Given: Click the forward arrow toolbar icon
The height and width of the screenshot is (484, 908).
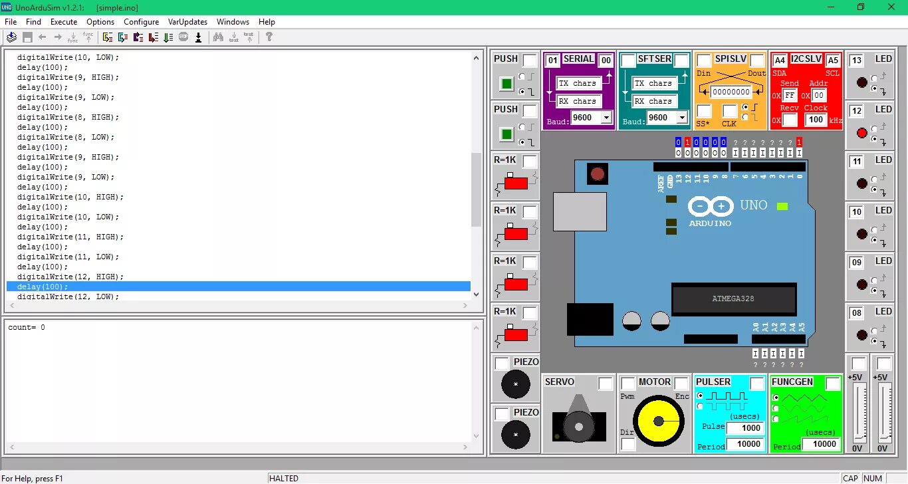Looking at the screenshot, I should point(58,37).
